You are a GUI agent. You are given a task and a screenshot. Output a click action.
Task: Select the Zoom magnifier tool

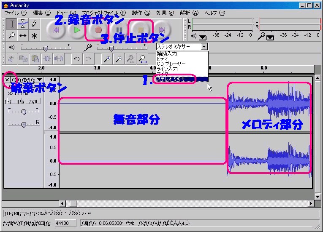(x=12, y=35)
